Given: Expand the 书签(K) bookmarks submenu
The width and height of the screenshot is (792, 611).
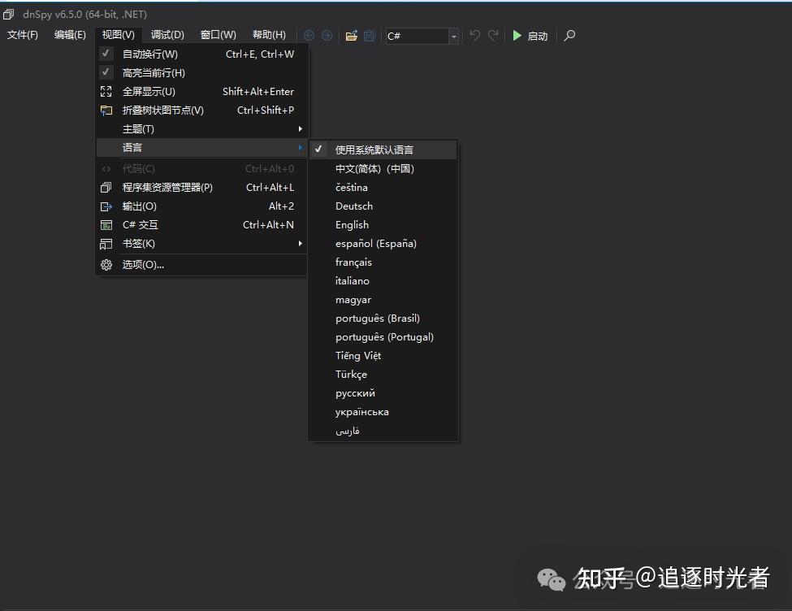Looking at the screenshot, I should (x=201, y=244).
